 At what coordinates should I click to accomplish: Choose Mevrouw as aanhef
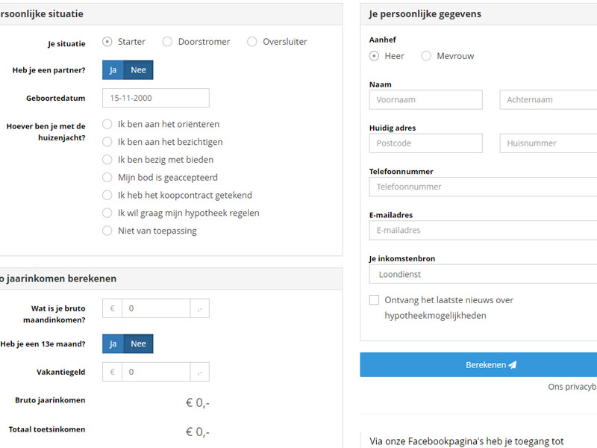(x=425, y=55)
